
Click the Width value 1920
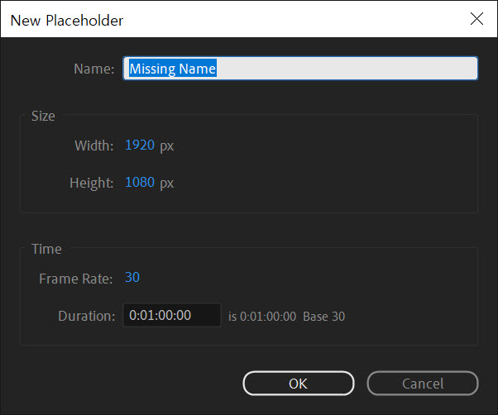pyautogui.click(x=140, y=145)
